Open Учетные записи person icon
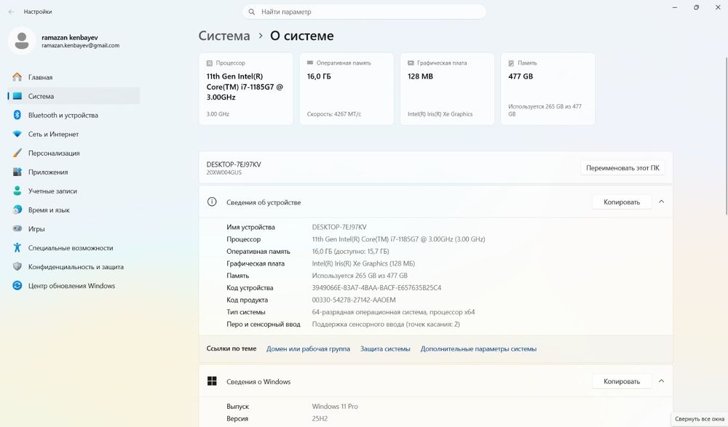Image resolution: width=728 pixels, height=427 pixels. (x=17, y=191)
